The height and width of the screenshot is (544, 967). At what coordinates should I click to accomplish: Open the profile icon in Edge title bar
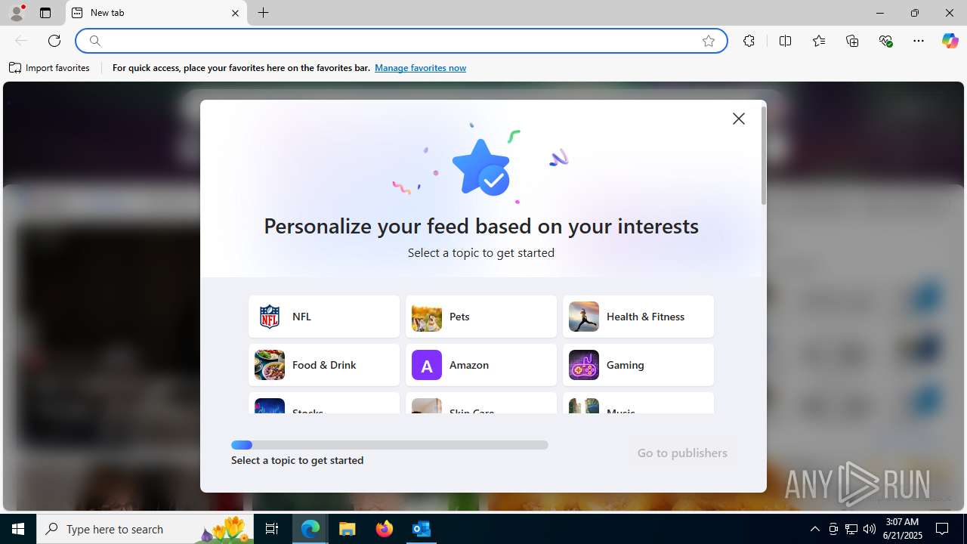click(x=17, y=13)
